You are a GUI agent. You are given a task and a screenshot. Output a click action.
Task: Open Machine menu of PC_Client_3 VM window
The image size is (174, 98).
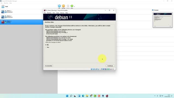click(x=49, y=13)
